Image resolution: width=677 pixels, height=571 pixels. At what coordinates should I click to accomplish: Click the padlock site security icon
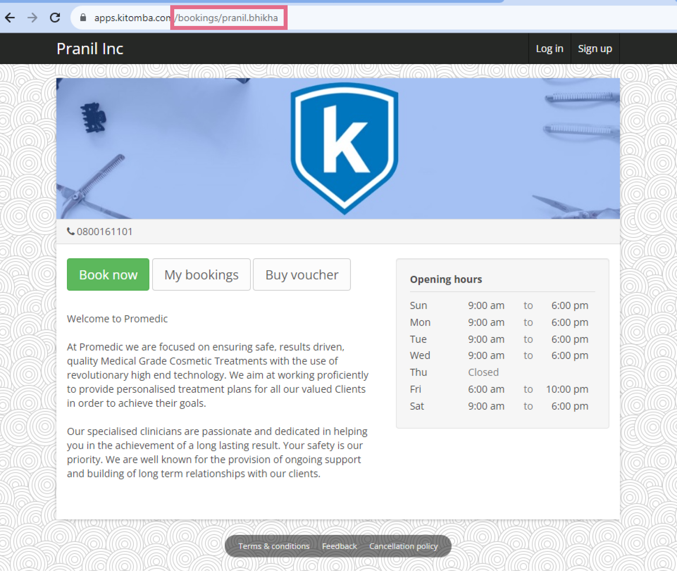[x=83, y=17]
